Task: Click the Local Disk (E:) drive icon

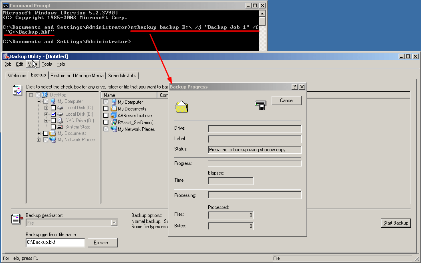Action: click(60, 114)
